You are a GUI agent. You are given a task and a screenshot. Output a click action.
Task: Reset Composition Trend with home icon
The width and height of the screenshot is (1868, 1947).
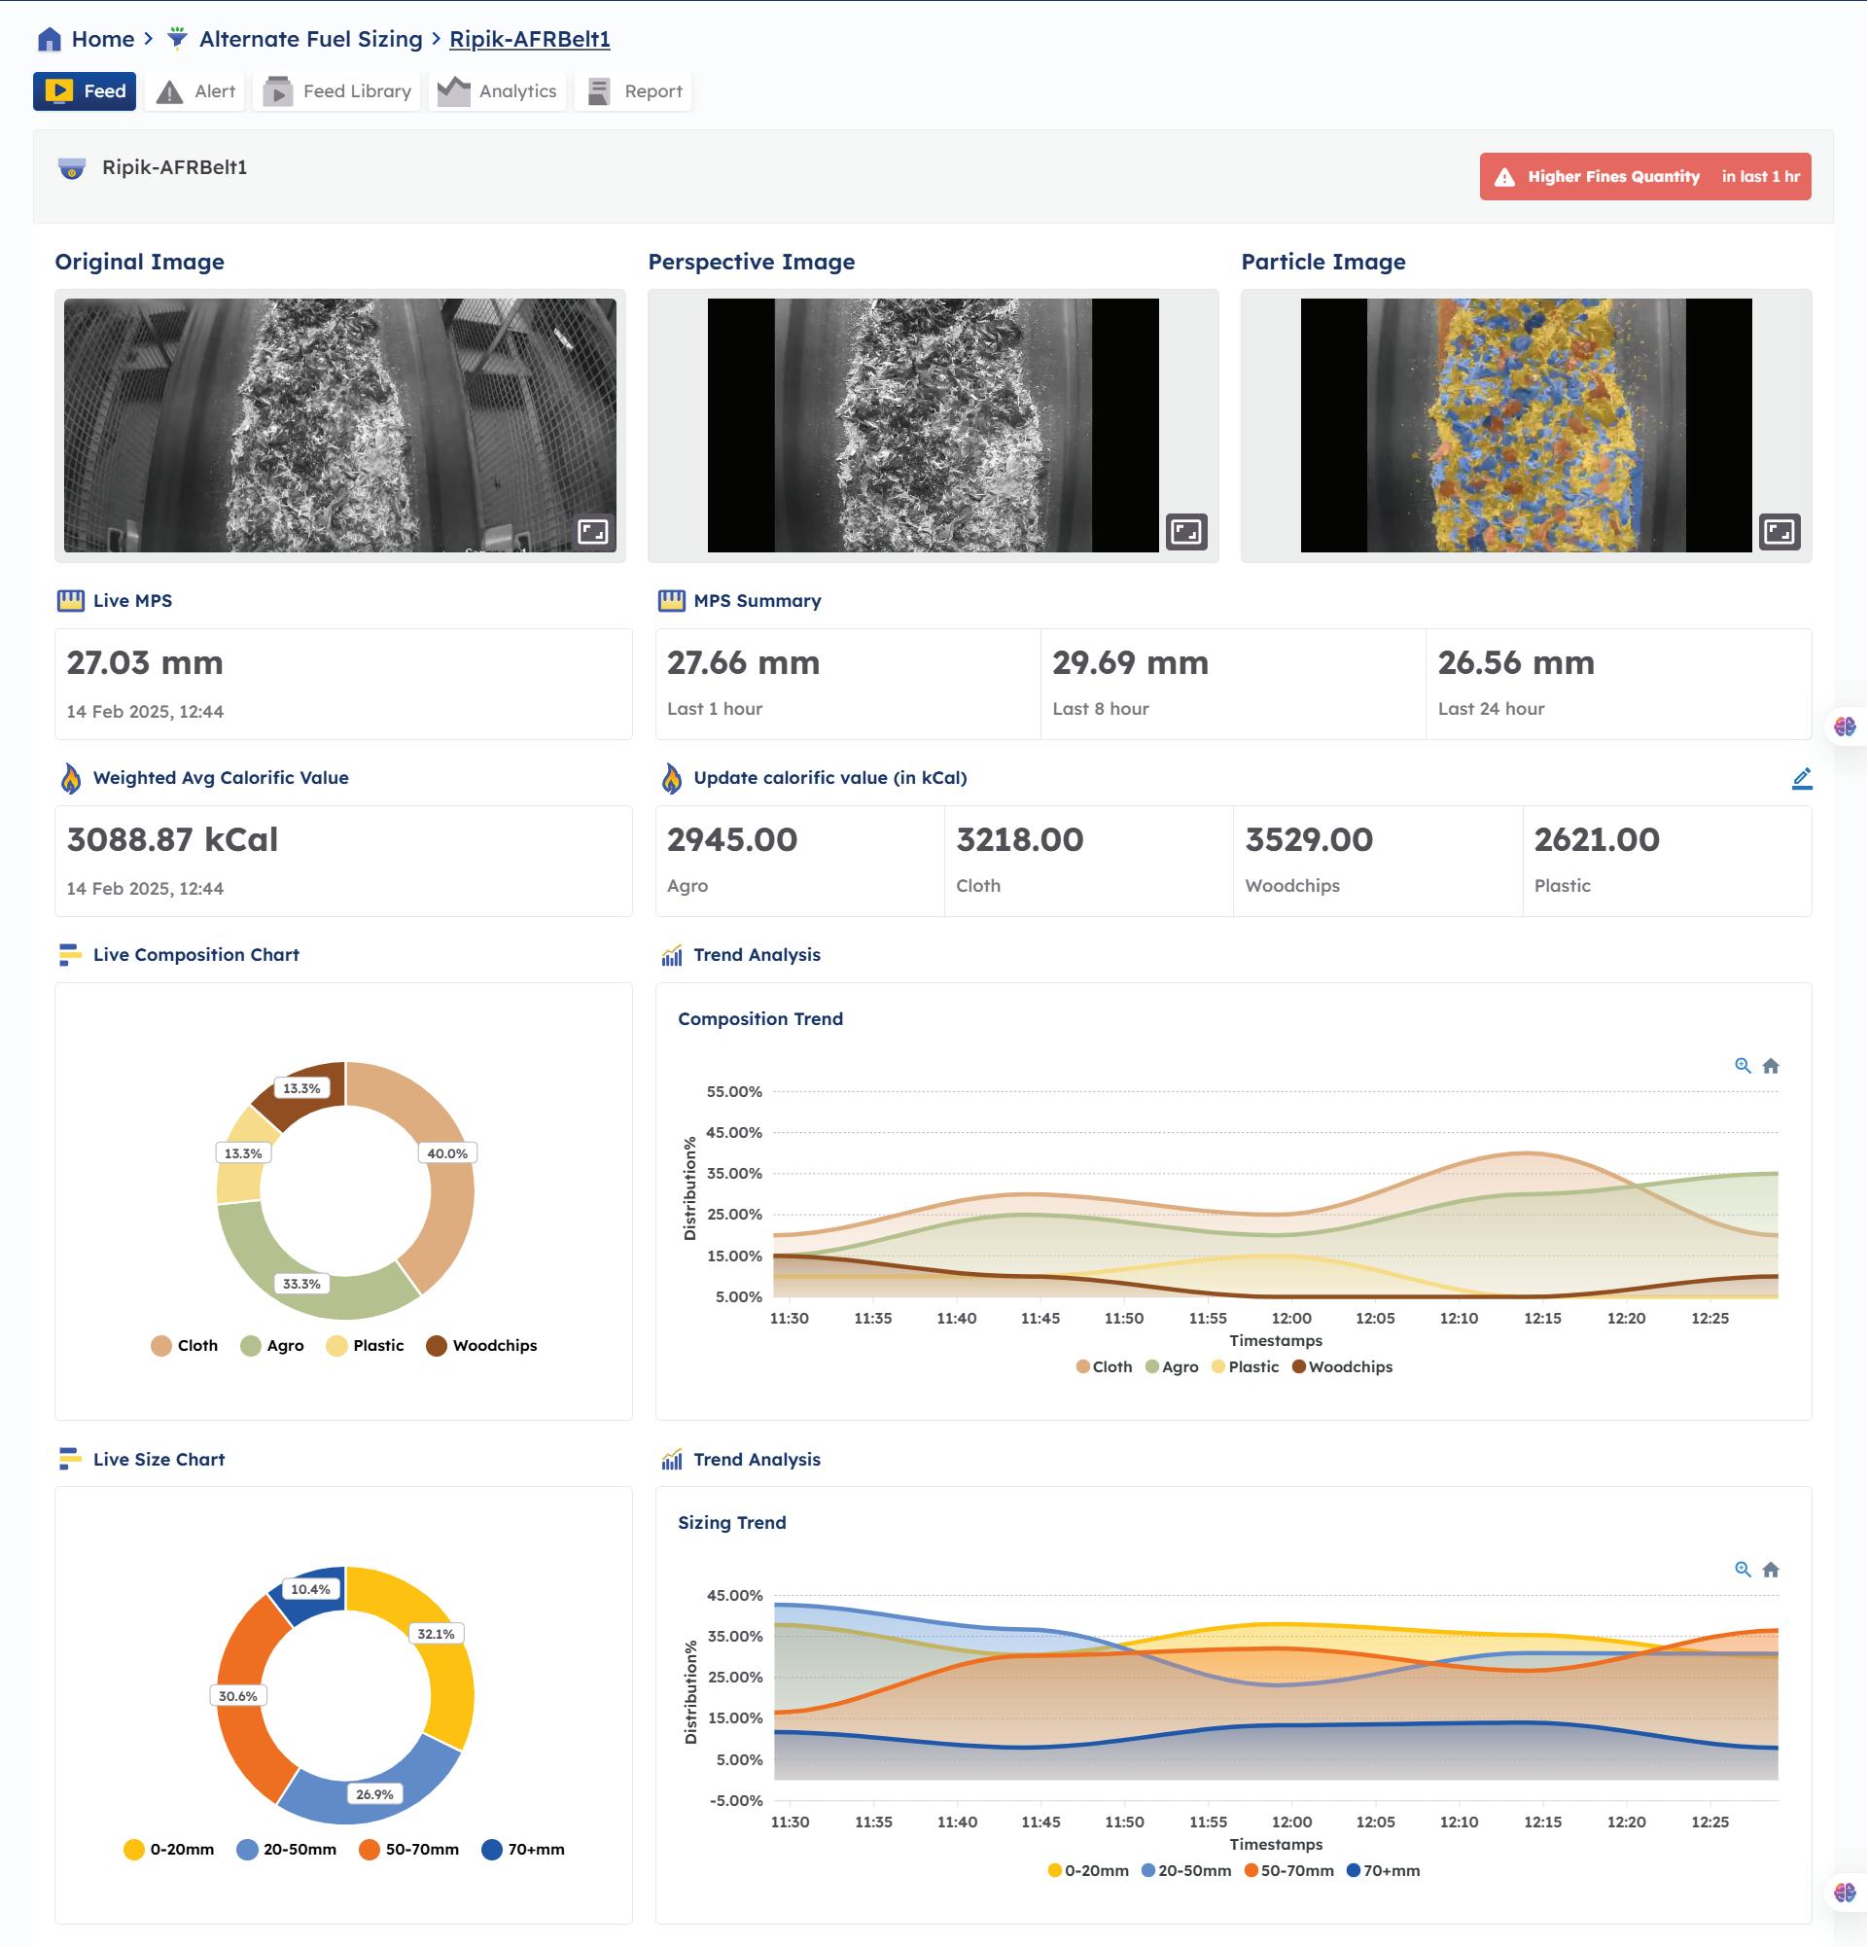coord(1771,1066)
